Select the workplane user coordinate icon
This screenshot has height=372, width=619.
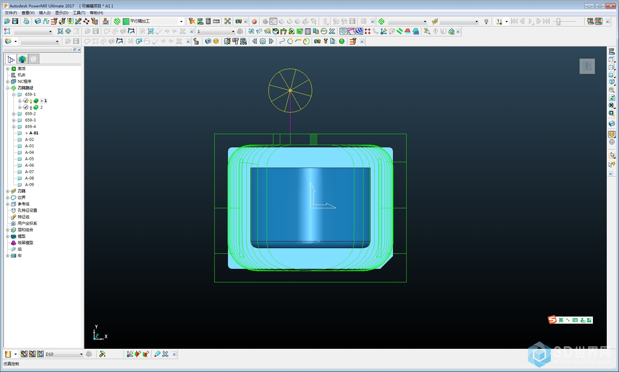coord(13,223)
